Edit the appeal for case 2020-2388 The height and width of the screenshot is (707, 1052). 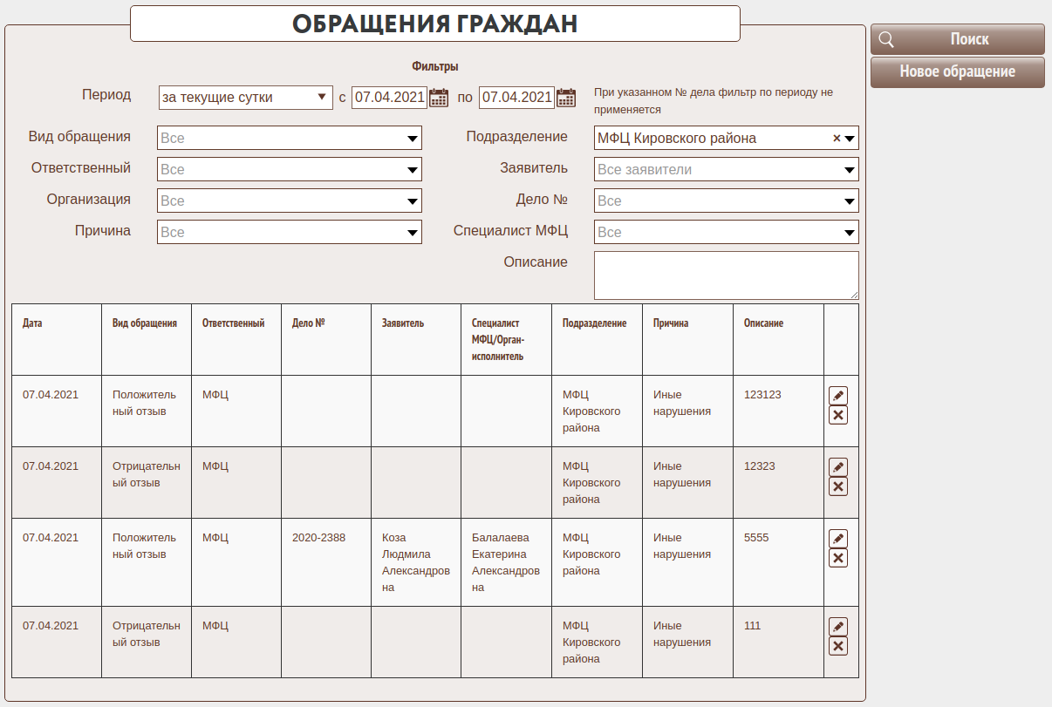(x=837, y=539)
